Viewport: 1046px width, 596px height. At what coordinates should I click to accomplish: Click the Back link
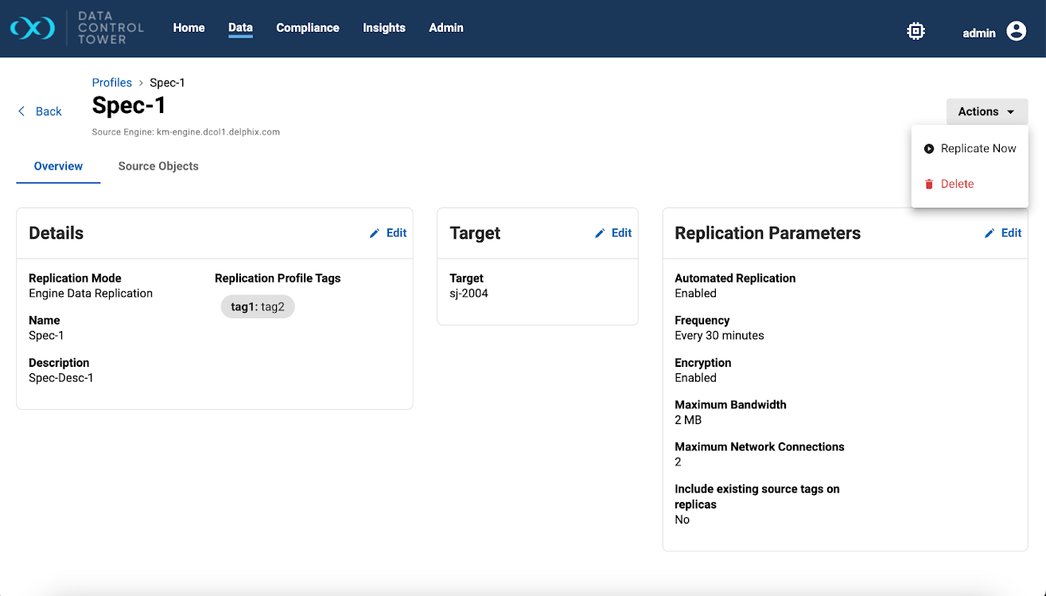point(48,111)
